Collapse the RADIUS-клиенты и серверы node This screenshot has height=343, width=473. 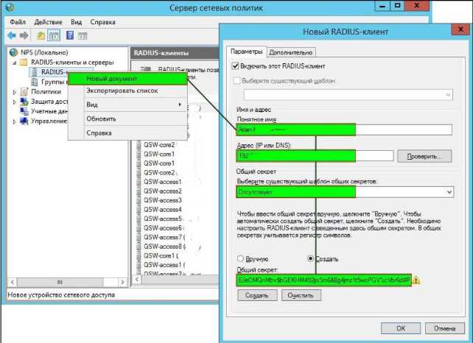point(15,63)
